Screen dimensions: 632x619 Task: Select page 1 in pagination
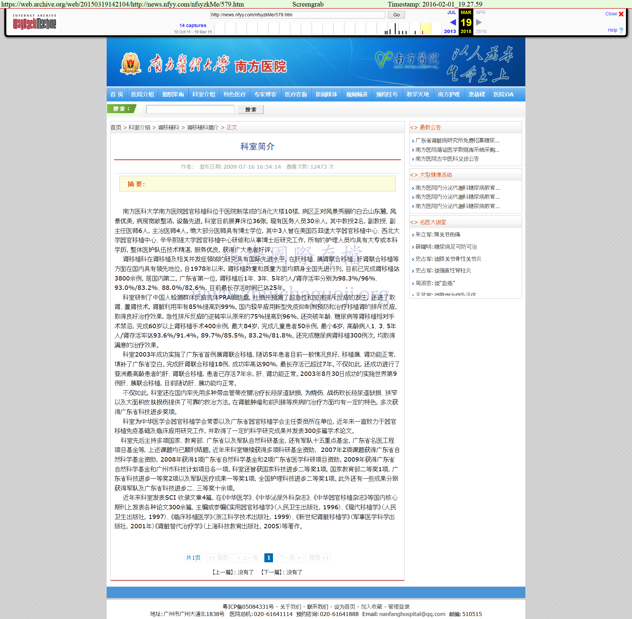[268, 558]
